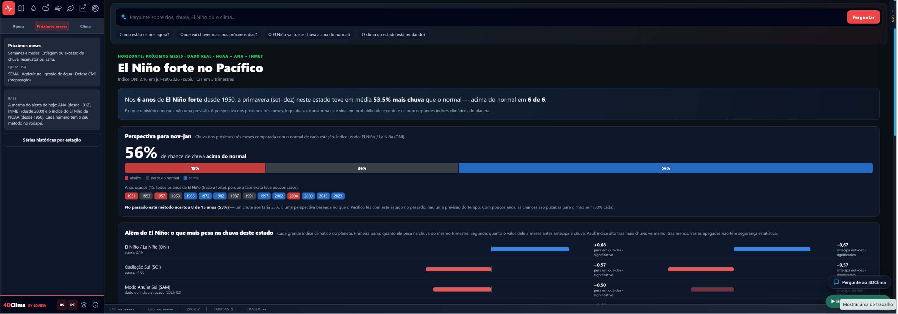Open the folded map icon view
Viewport: 898px width, 314px height.
(21, 8)
